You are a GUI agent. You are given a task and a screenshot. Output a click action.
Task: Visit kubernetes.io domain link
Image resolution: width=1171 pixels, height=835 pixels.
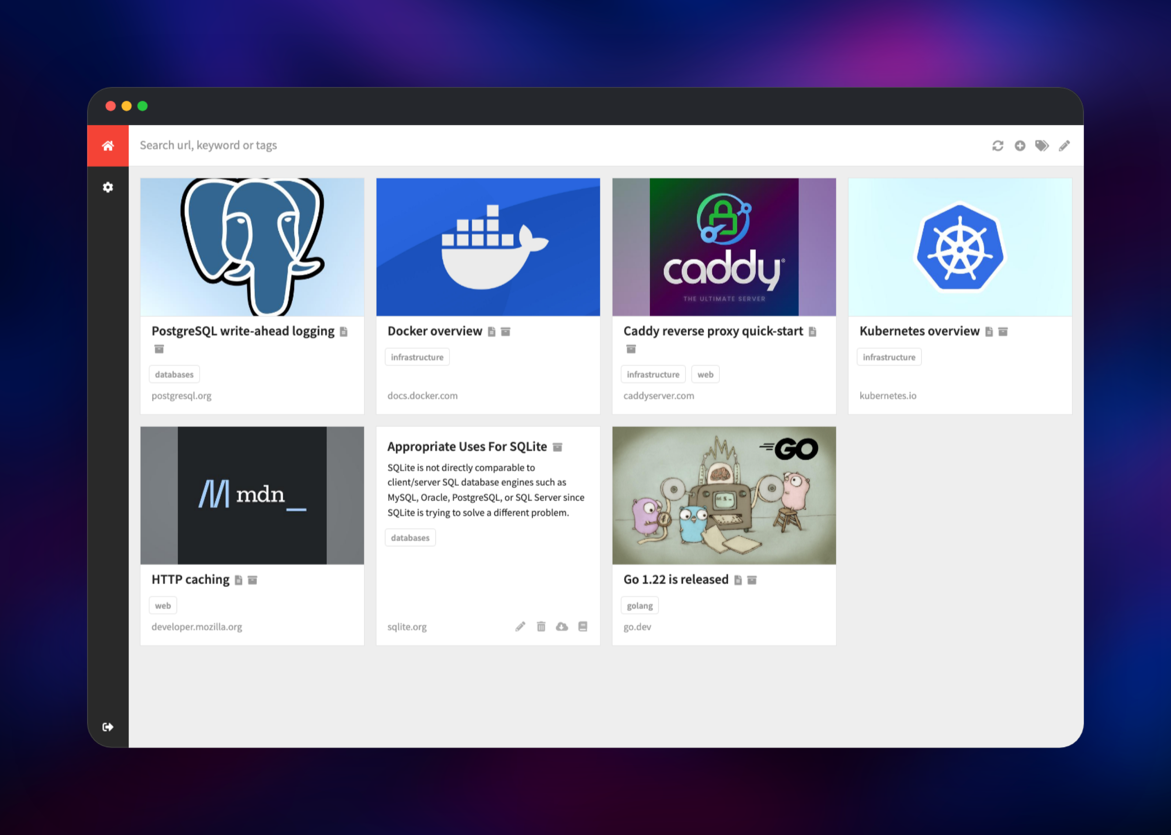tap(888, 396)
